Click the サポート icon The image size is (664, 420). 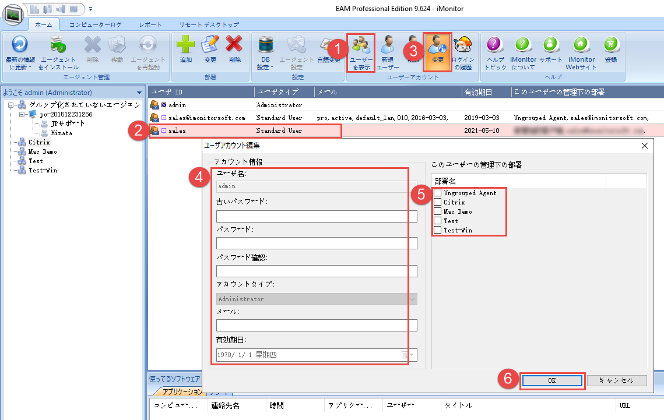pyautogui.click(x=550, y=44)
